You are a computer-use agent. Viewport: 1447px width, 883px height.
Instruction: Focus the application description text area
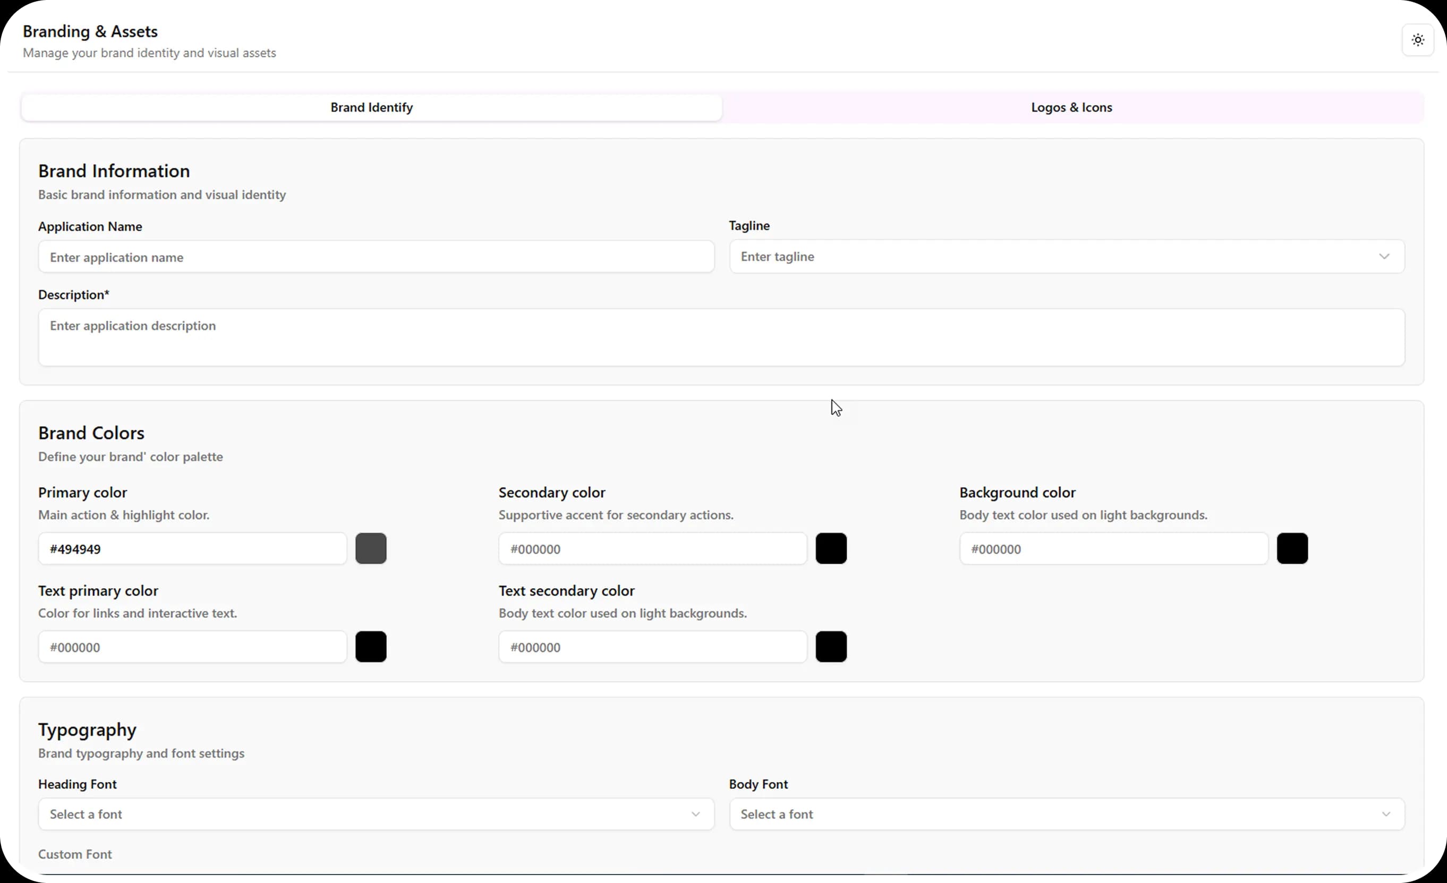click(721, 337)
